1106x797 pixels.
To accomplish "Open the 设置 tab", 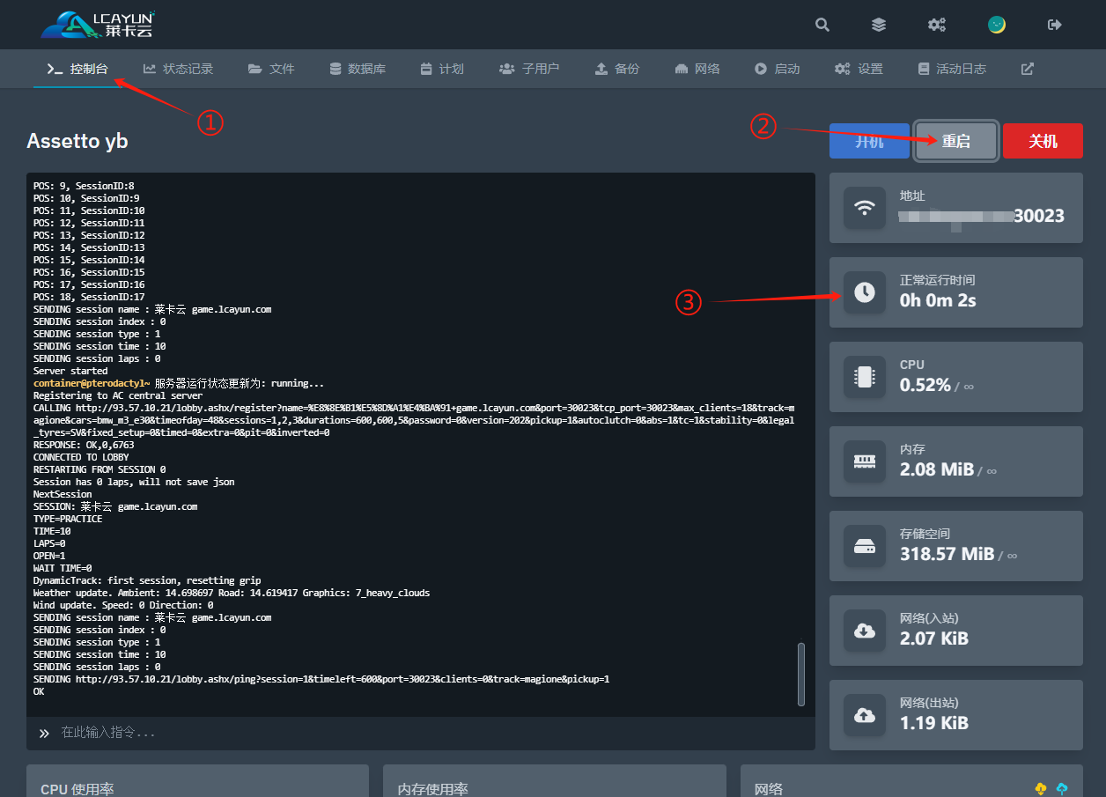I will 859,69.
